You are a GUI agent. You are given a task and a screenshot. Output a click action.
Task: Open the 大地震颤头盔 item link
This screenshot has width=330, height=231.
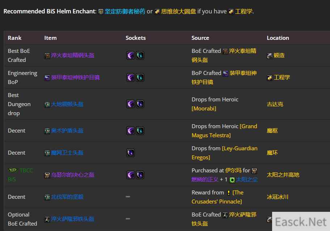[x=67, y=104]
